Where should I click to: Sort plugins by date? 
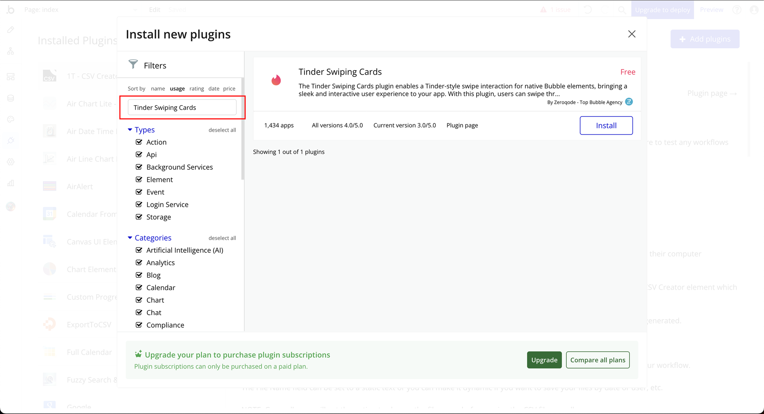click(x=214, y=88)
